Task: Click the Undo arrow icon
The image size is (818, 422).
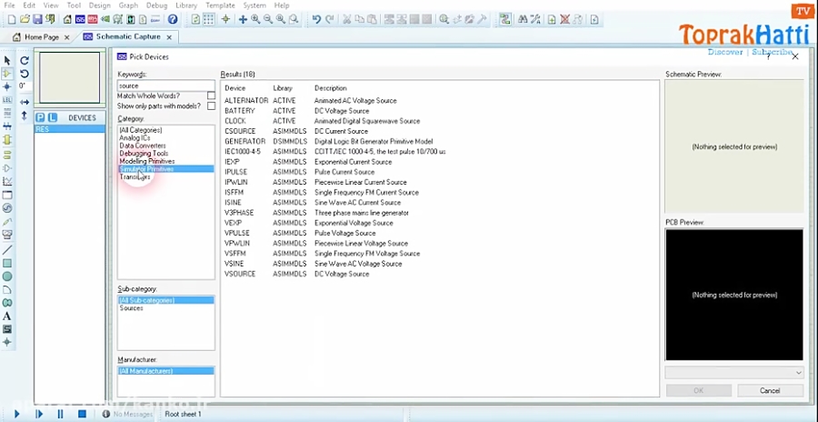Action: point(315,19)
